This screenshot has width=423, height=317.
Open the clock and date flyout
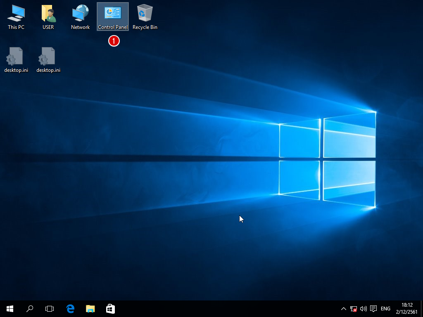pos(406,309)
